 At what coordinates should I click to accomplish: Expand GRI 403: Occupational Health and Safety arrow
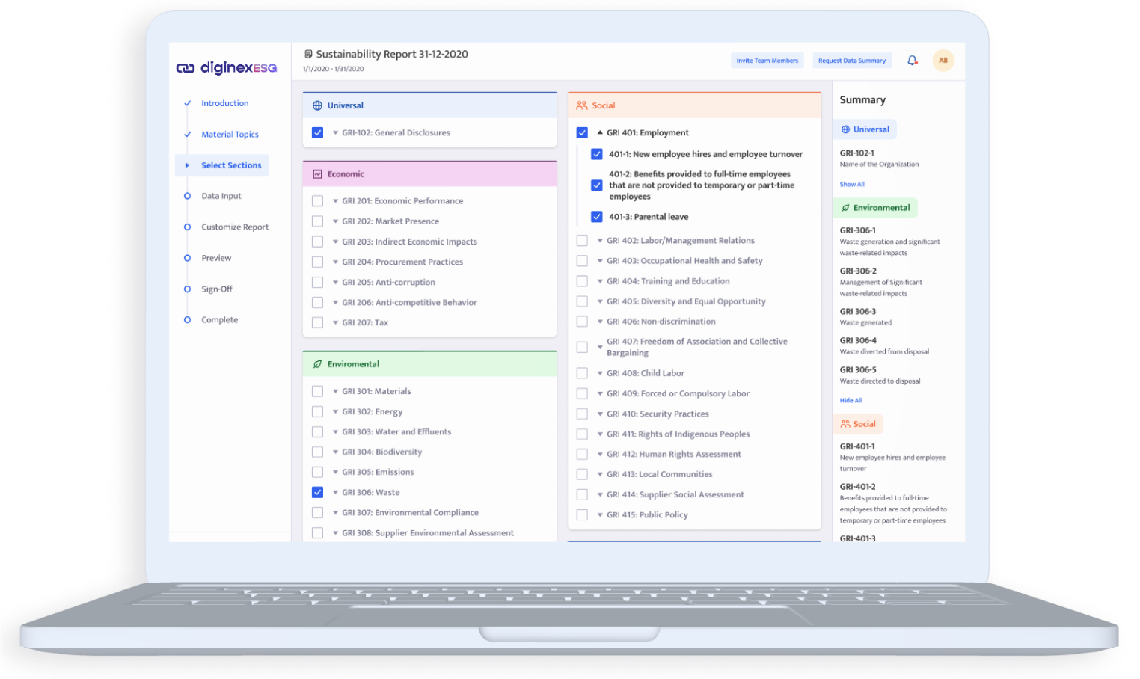point(600,262)
